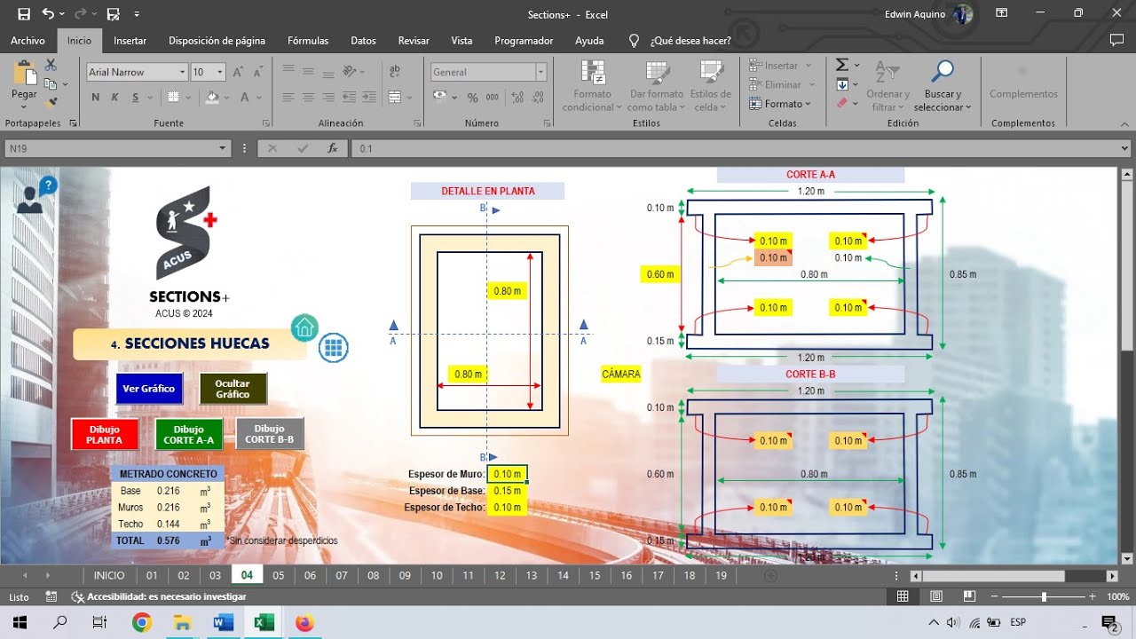1136x639 pixels.
Task: Click the Dibujo PLANTA button
Action: pos(105,434)
